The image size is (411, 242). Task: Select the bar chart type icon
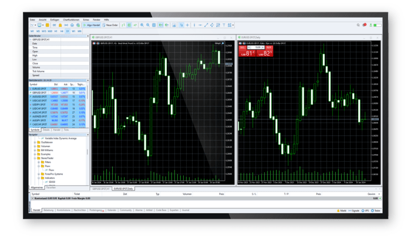click(x=123, y=25)
